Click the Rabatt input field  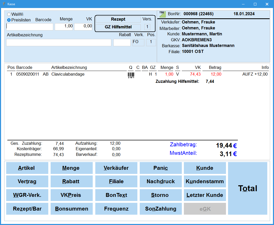(122, 43)
